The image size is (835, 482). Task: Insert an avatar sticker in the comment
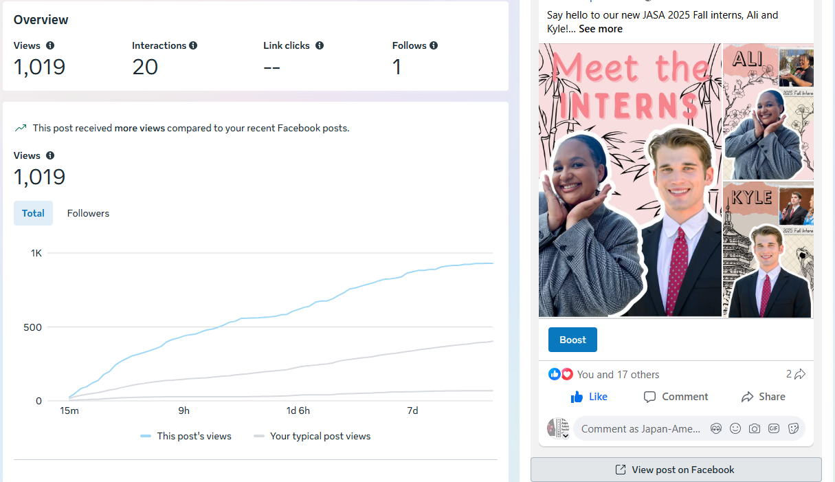pyautogui.click(x=716, y=428)
